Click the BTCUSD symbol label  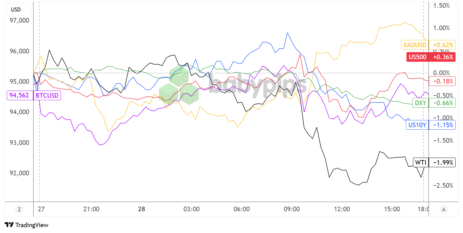tap(47, 95)
